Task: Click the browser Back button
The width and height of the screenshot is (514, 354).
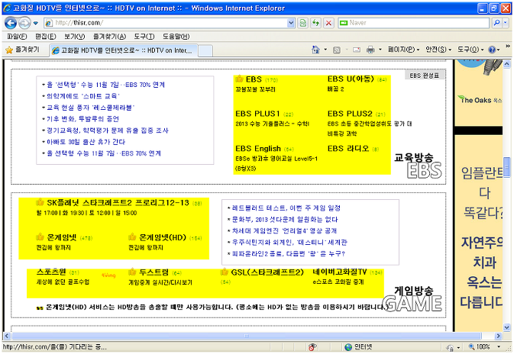Action: tap(11, 23)
